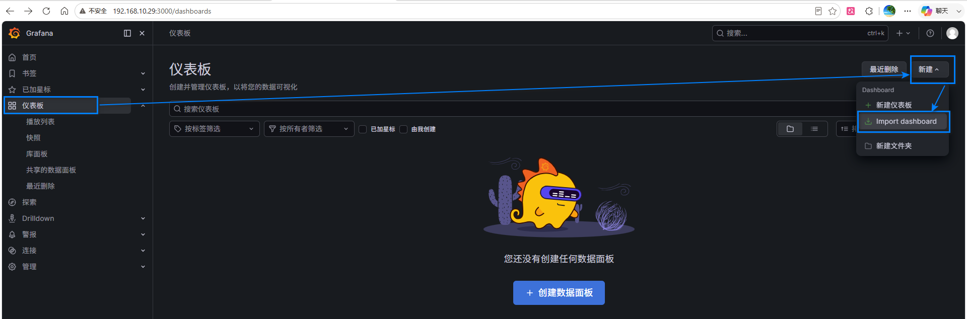This screenshot has width=967, height=319.
Task: Switch to folder view icon
Action: [x=790, y=129]
